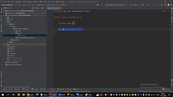Viewport: 173px width, 97px height.
Task: Click the Select Opened File target icon
Action: (x=32, y=8)
